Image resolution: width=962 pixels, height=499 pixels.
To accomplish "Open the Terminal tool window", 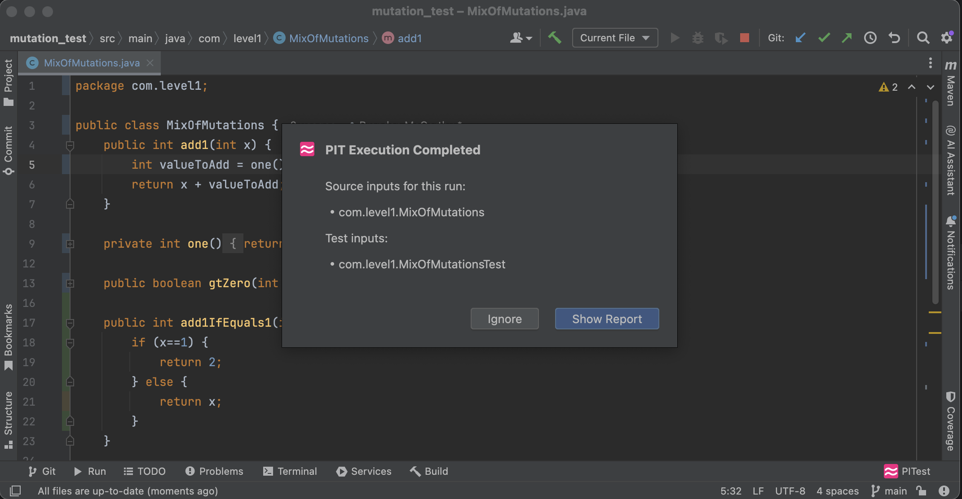I will (290, 471).
